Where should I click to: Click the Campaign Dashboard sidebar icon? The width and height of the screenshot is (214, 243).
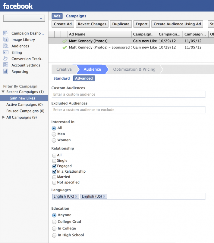point(6,33)
